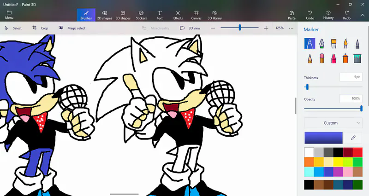The height and width of the screenshot is (196, 369).
Task: Select the Fill bucket tool
Action: (357, 58)
